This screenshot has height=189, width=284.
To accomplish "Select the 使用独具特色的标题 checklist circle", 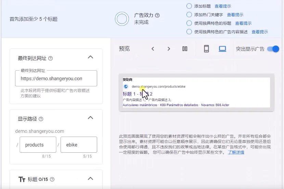I will pyautogui.click(x=189, y=23).
